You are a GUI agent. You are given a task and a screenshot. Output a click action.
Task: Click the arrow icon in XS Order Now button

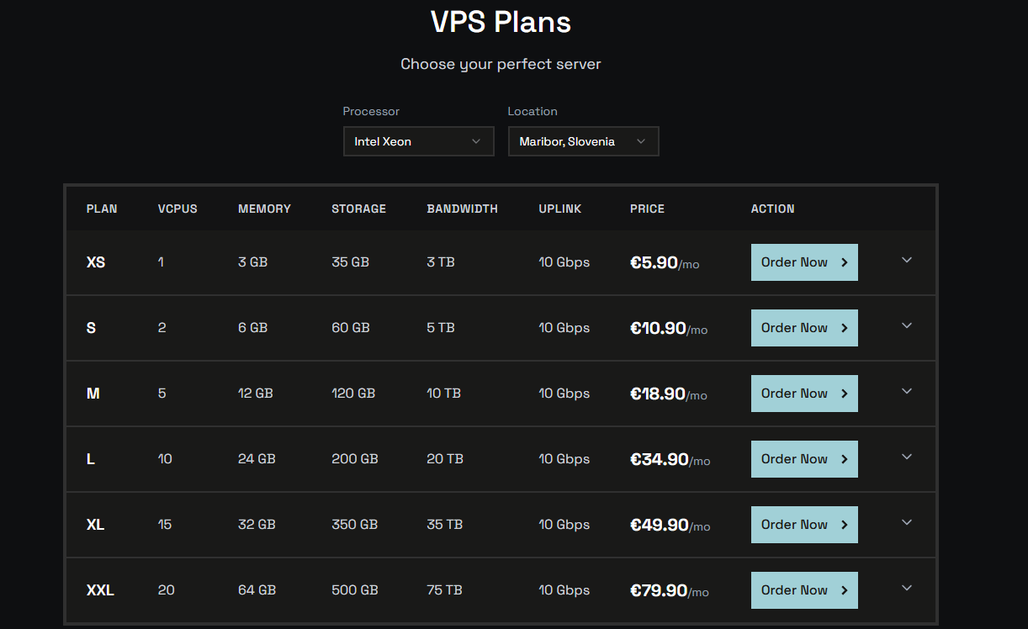845,262
